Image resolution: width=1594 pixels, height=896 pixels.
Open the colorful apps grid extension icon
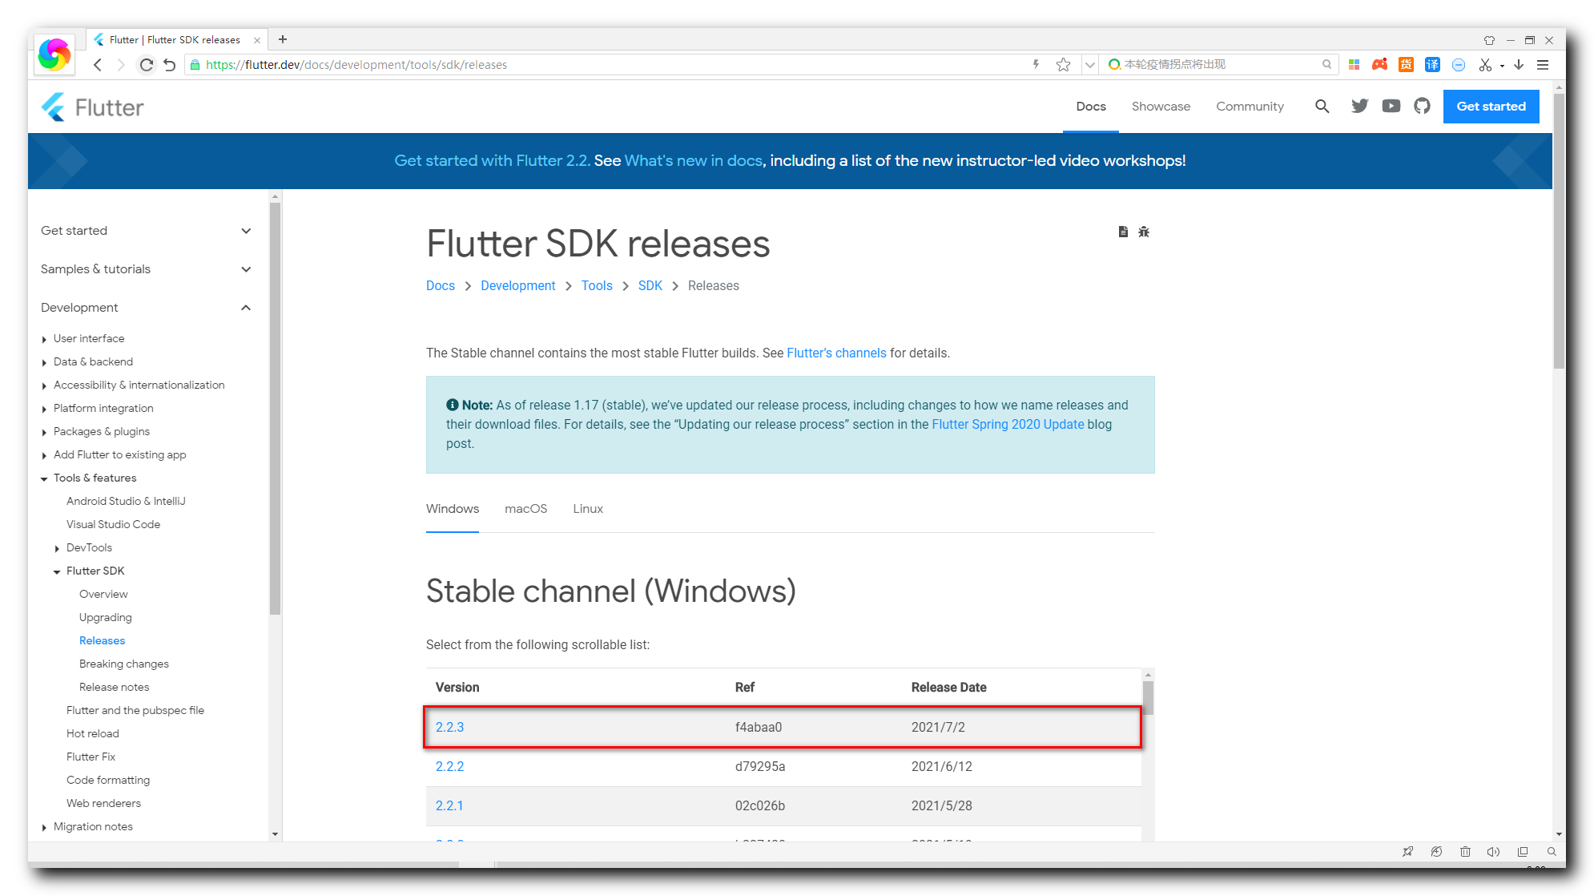click(x=1354, y=65)
